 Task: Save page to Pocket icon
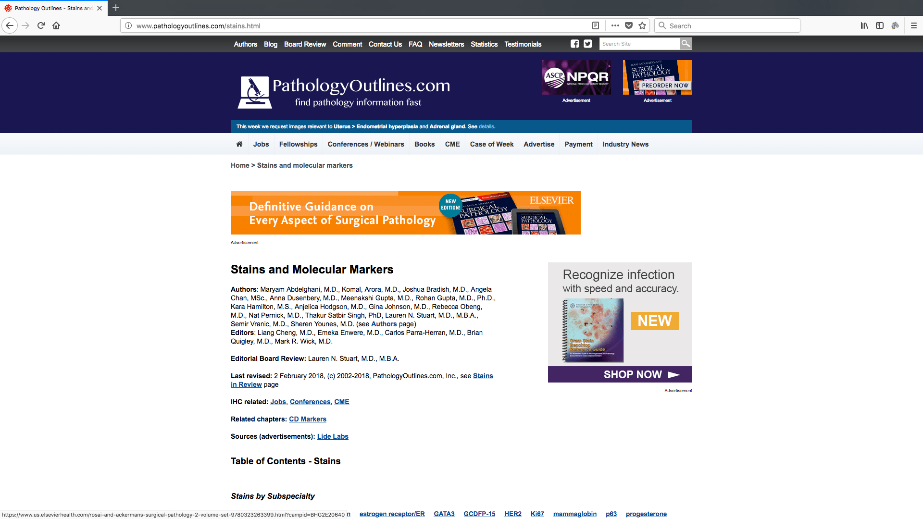click(x=629, y=26)
